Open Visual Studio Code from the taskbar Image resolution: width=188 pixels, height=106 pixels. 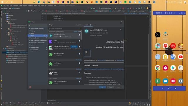click(97, 2)
